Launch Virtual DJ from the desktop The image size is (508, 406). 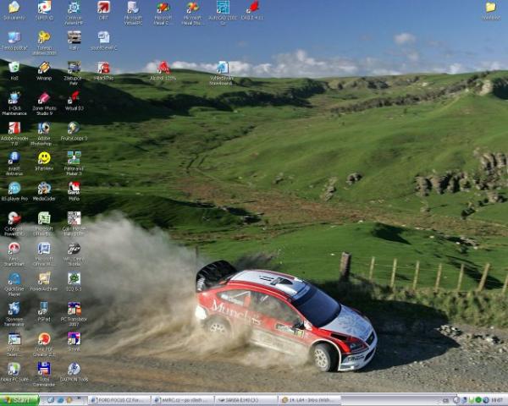pos(74,98)
